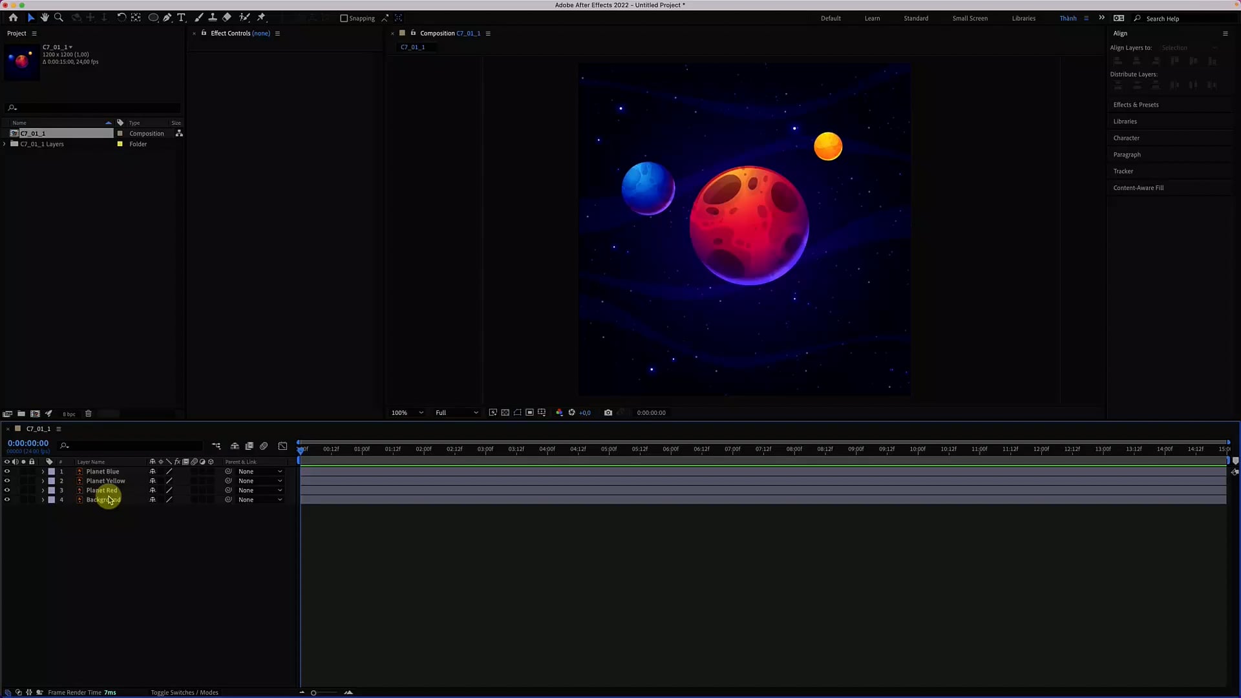Open the Graph Editor in timeline
The image size is (1241, 698).
282,446
